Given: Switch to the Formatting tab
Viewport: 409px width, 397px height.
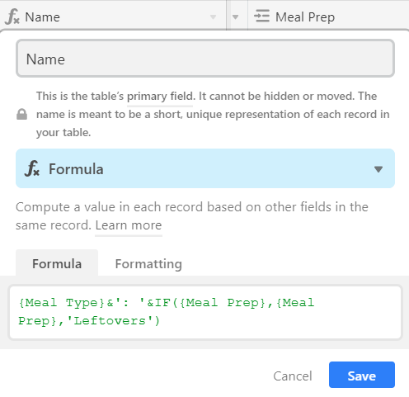Looking at the screenshot, I should pyautogui.click(x=148, y=264).
